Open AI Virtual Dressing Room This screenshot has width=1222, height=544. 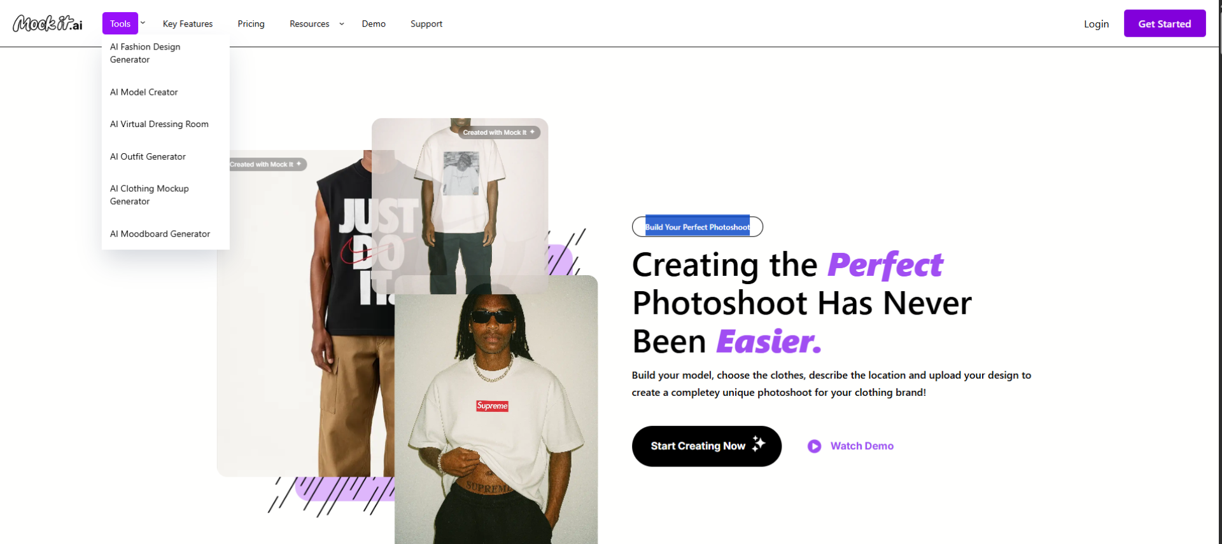click(x=159, y=124)
